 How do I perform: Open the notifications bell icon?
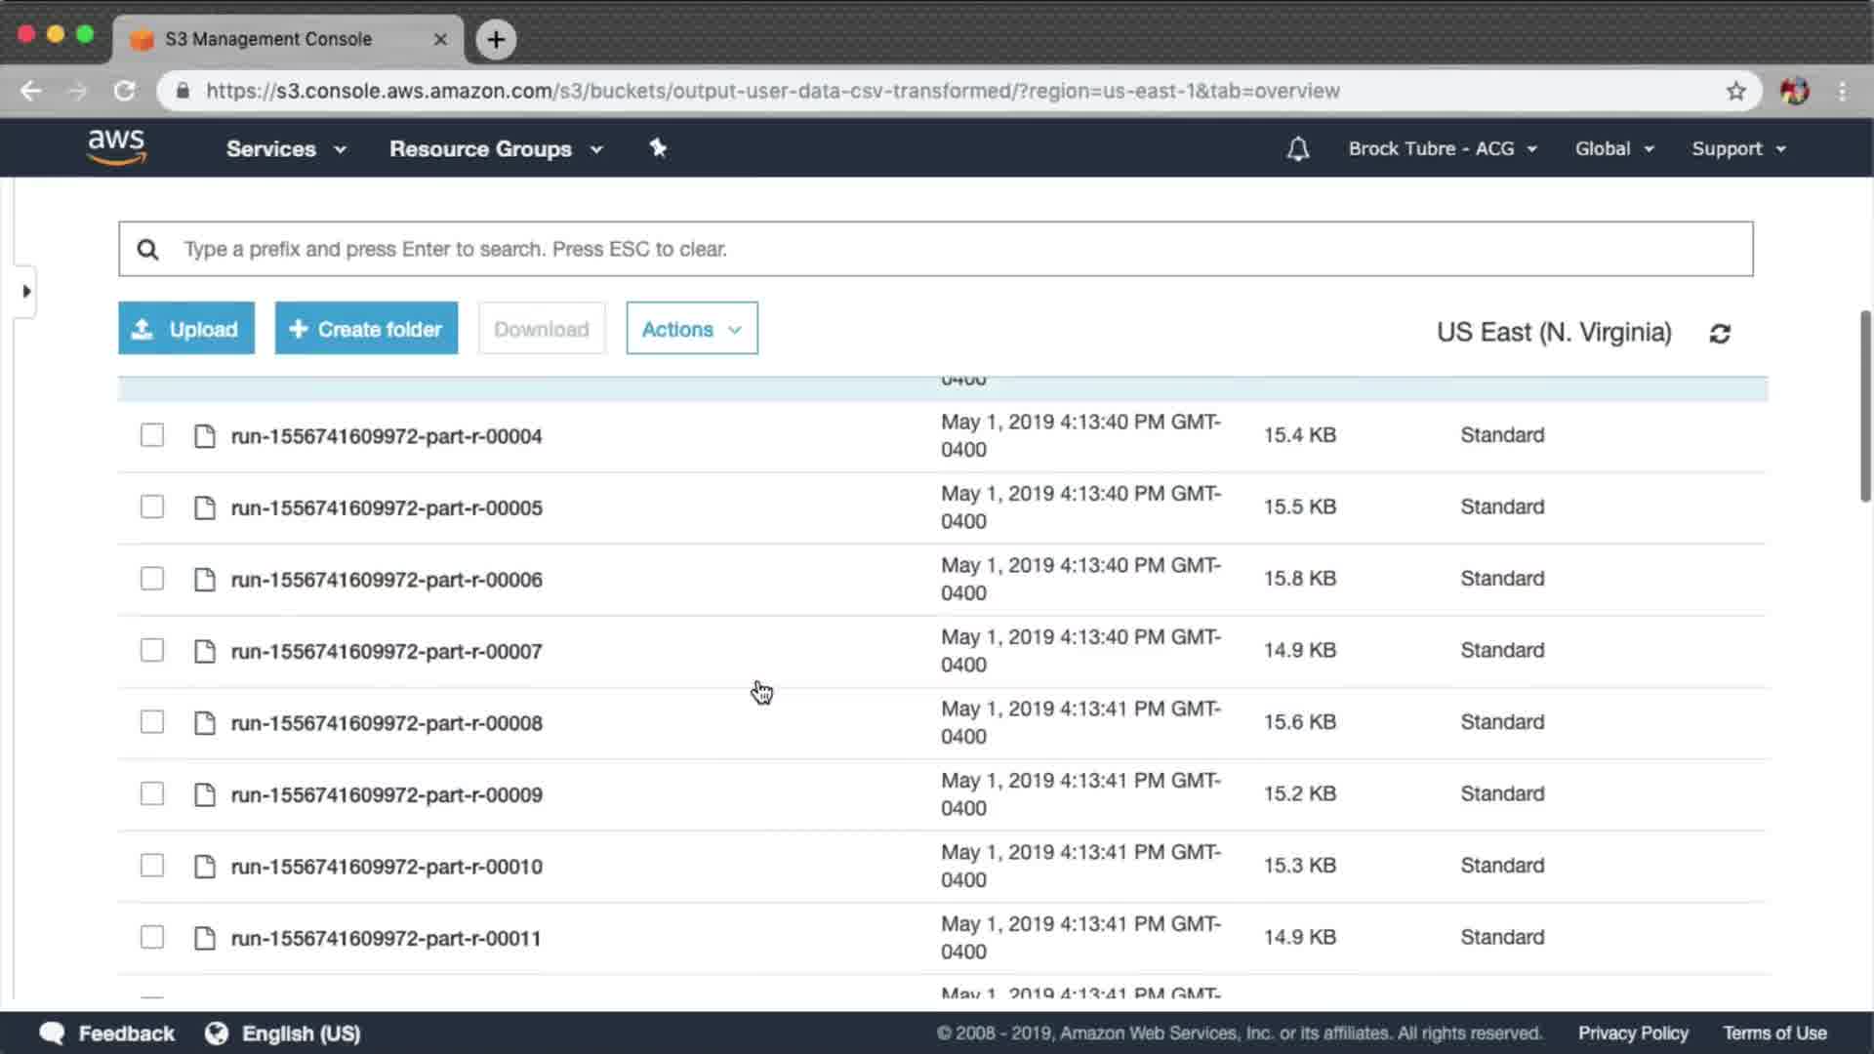pyautogui.click(x=1297, y=148)
